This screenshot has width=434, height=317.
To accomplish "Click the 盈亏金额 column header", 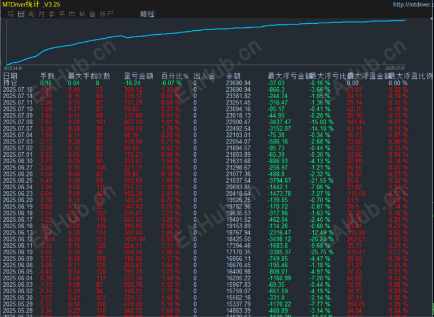I will [x=138, y=76].
